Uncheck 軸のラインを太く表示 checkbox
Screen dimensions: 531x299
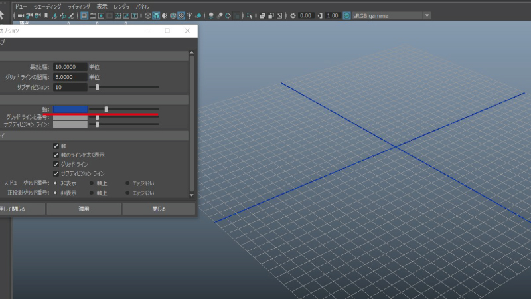tap(56, 155)
